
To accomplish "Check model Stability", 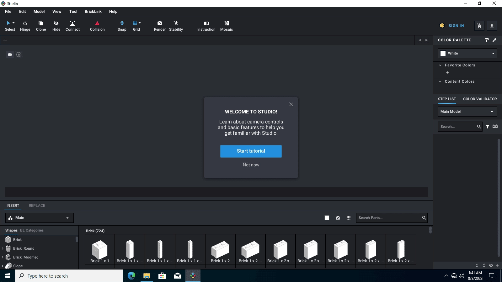I will pyautogui.click(x=176, y=26).
